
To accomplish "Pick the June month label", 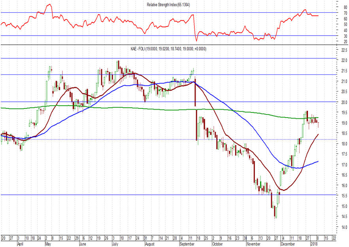I will pos(83,244).
